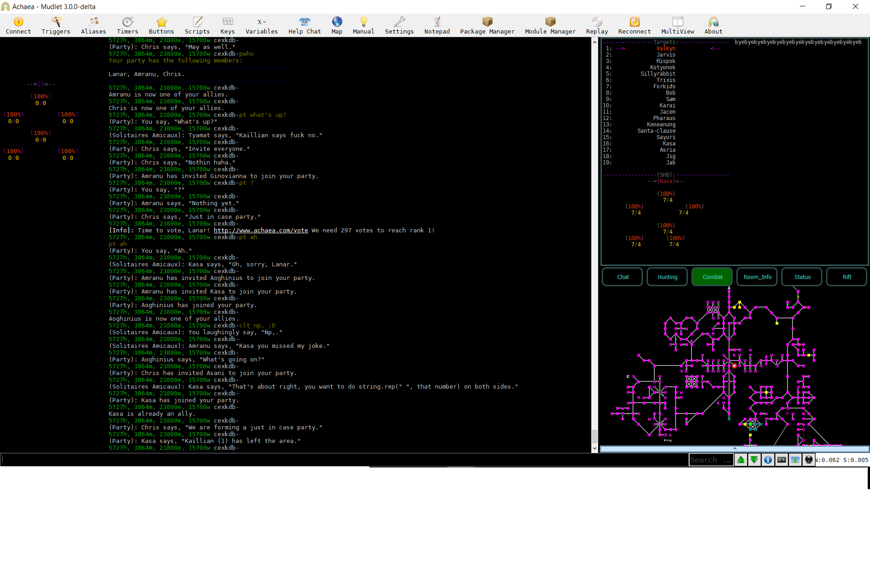Switch to the Hunting tab
The image size is (870, 577).
(667, 277)
